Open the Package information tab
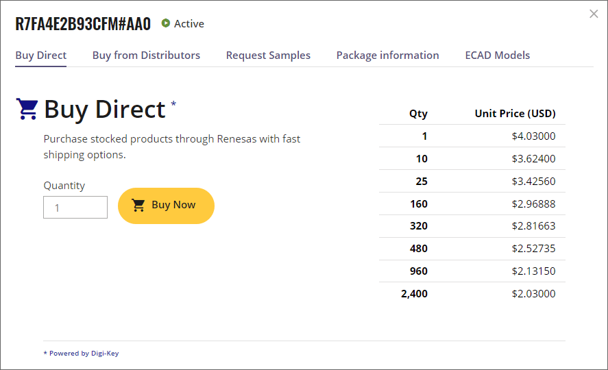Viewport: 608px width, 370px height. click(x=387, y=56)
